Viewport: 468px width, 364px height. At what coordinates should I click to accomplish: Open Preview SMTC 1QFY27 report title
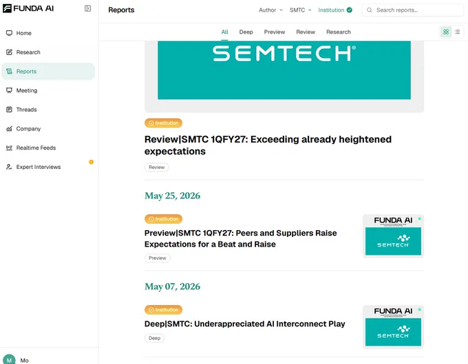click(241, 238)
